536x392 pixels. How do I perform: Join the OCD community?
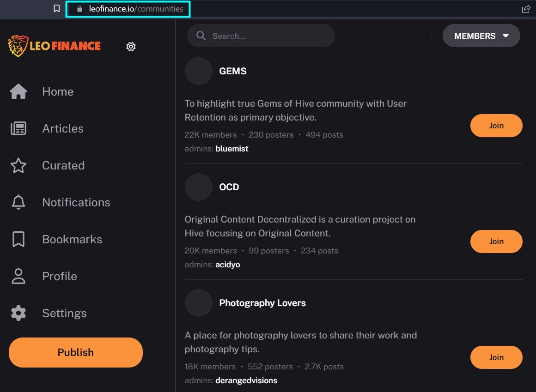coord(496,241)
